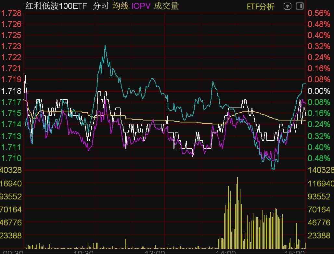Click the 1.718 baseline price label
This screenshot has height=254, width=334.
(11, 91)
